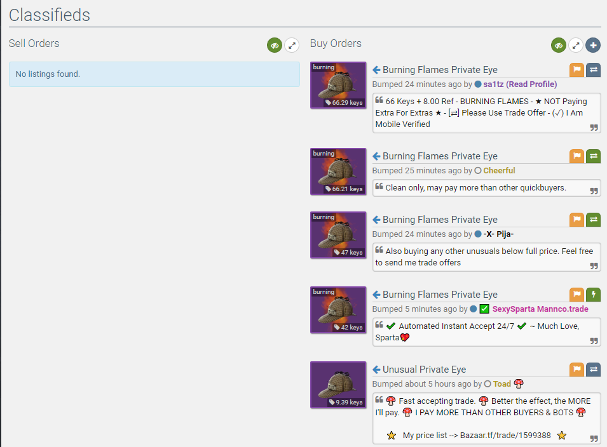Click blue arrow icon on Cheerful's listing
This screenshot has height=447, width=607.
376,156
